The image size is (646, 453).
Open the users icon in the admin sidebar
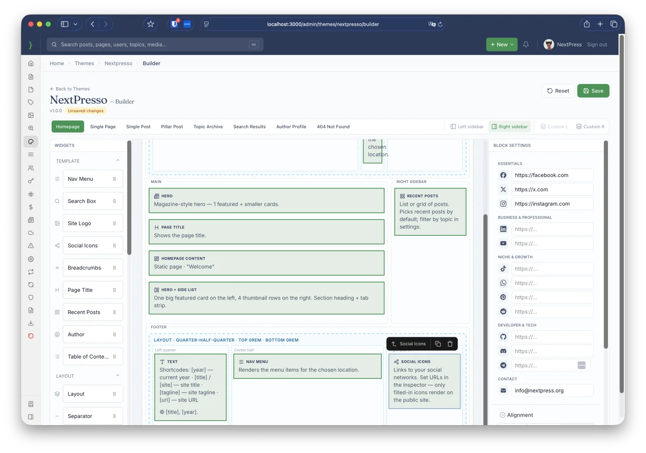31,168
